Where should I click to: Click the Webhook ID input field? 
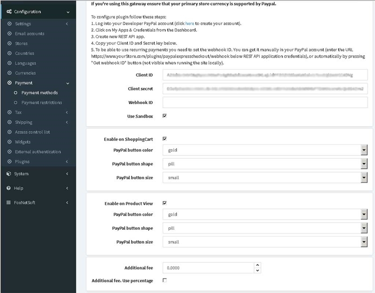[265, 102]
